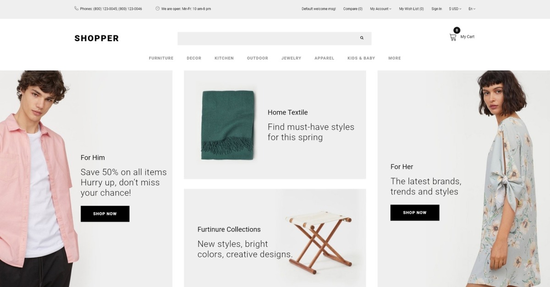Viewport: 550px width, 287px height.
Task: Open the En language selector
Action: click(x=472, y=9)
